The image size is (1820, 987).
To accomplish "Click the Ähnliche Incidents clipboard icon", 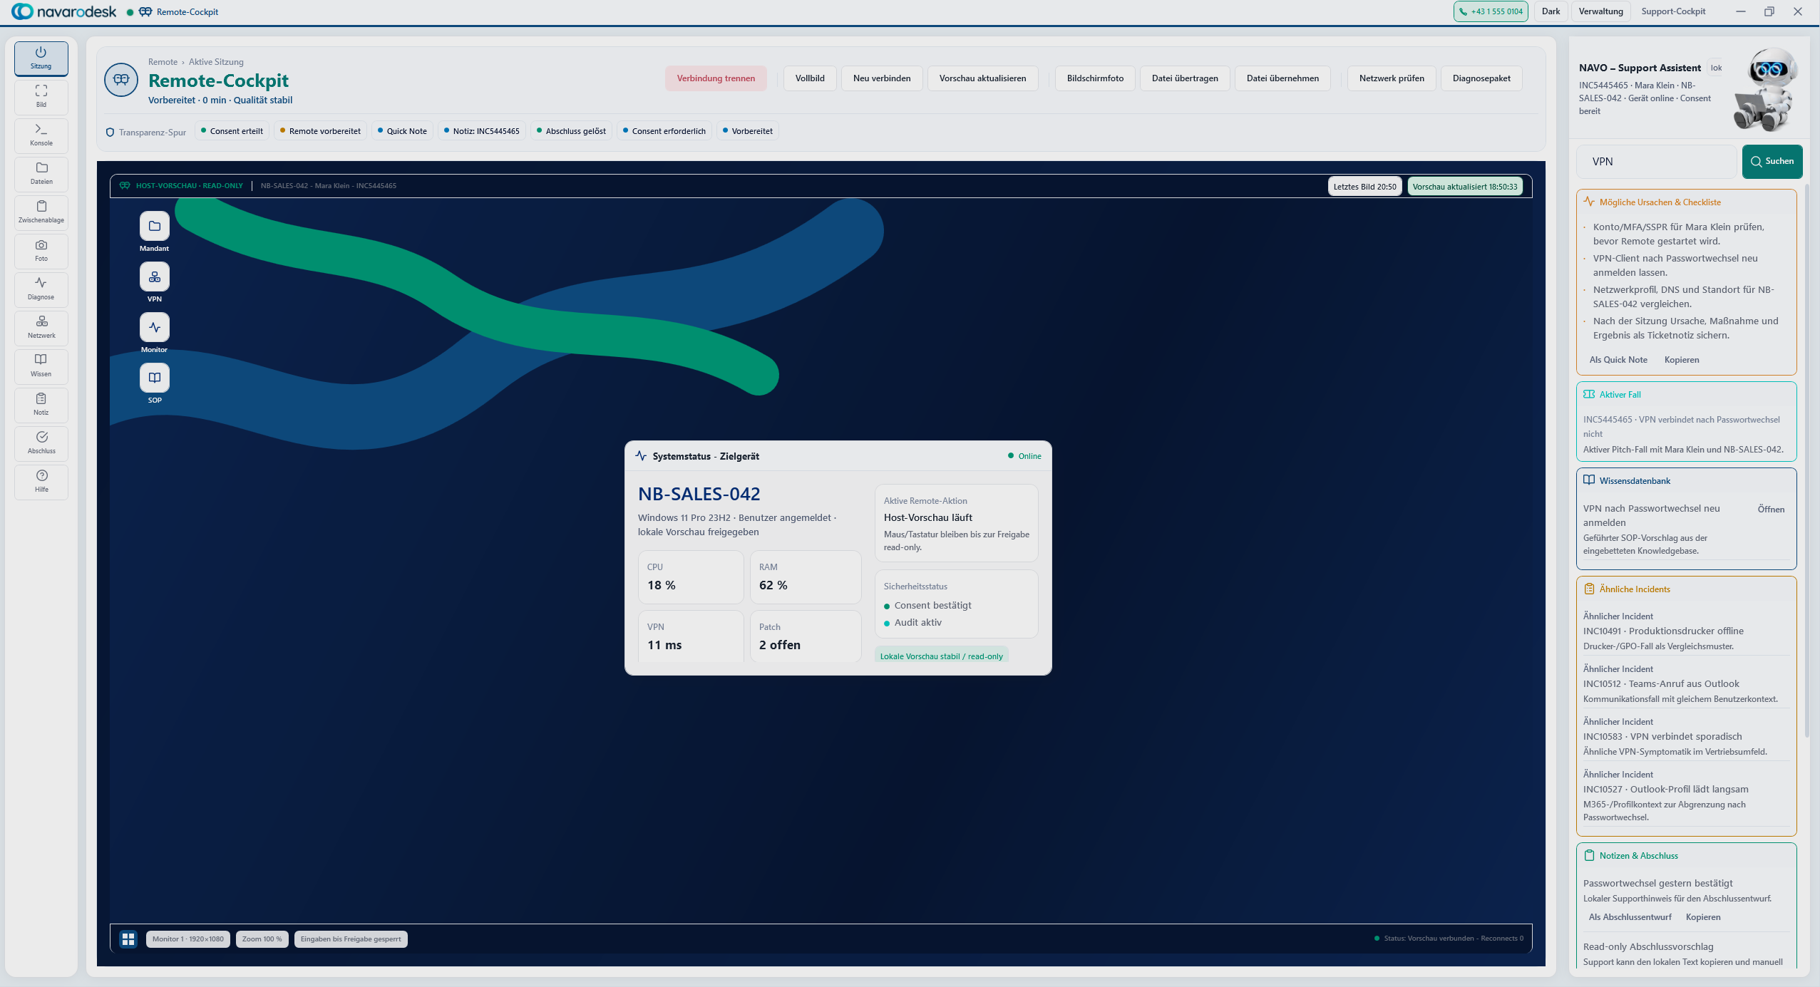I will click(1589, 589).
